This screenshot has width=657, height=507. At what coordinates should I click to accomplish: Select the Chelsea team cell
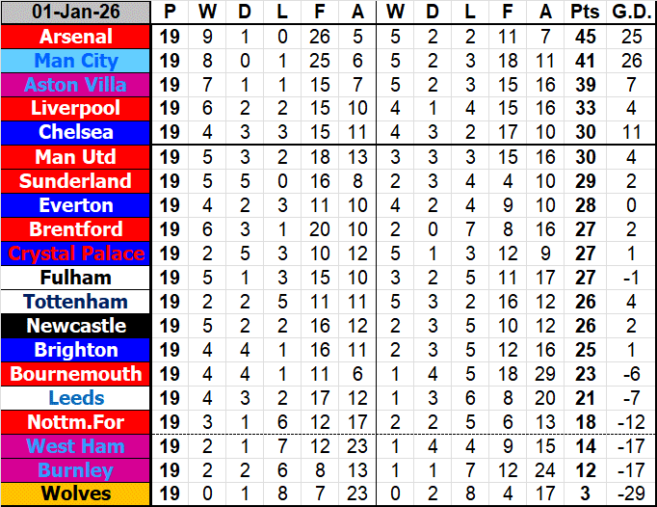[x=76, y=132]
